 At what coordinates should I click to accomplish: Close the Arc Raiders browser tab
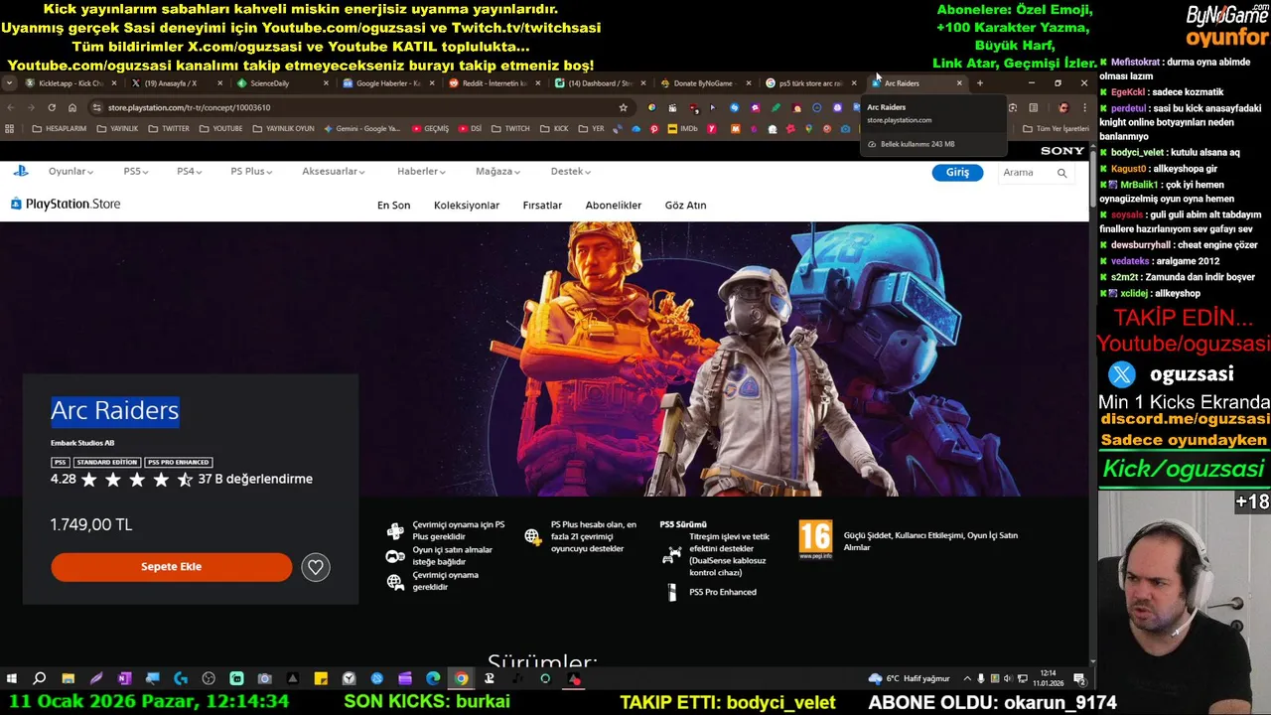point(959,83)
